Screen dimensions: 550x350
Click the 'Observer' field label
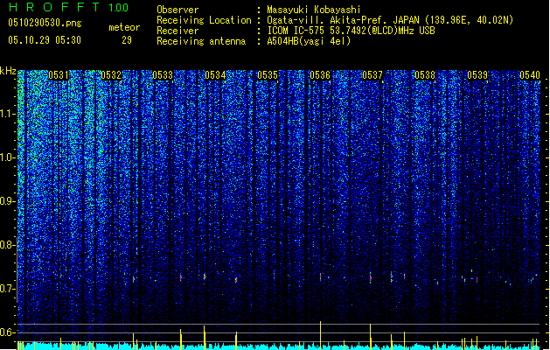[x=178, y=10]
